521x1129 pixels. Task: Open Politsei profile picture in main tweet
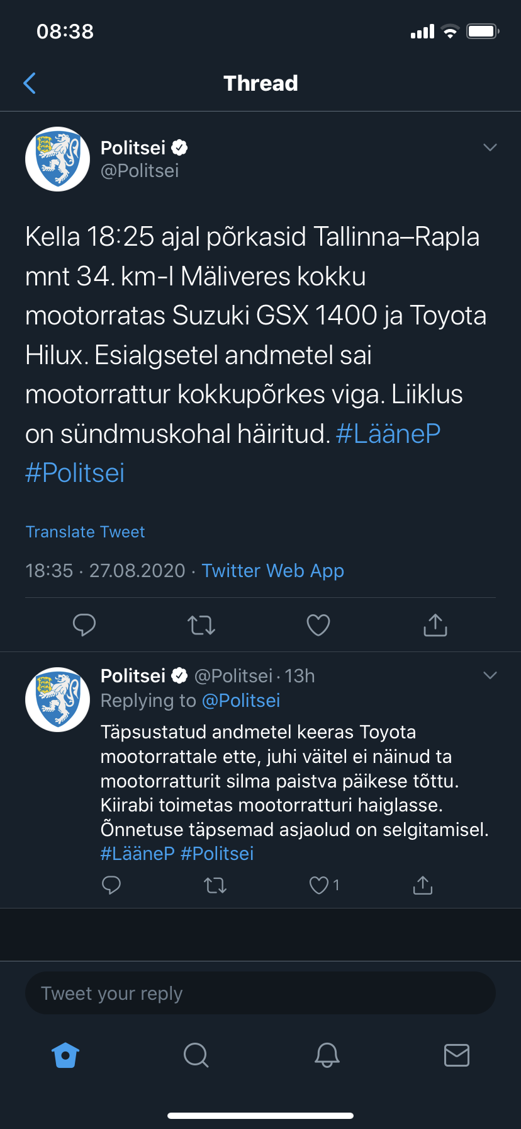pos(57,159)
